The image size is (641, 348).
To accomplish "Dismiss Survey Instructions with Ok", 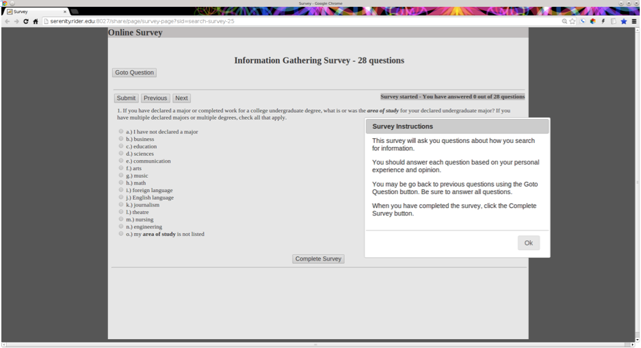I will click(x=529, y=243).
